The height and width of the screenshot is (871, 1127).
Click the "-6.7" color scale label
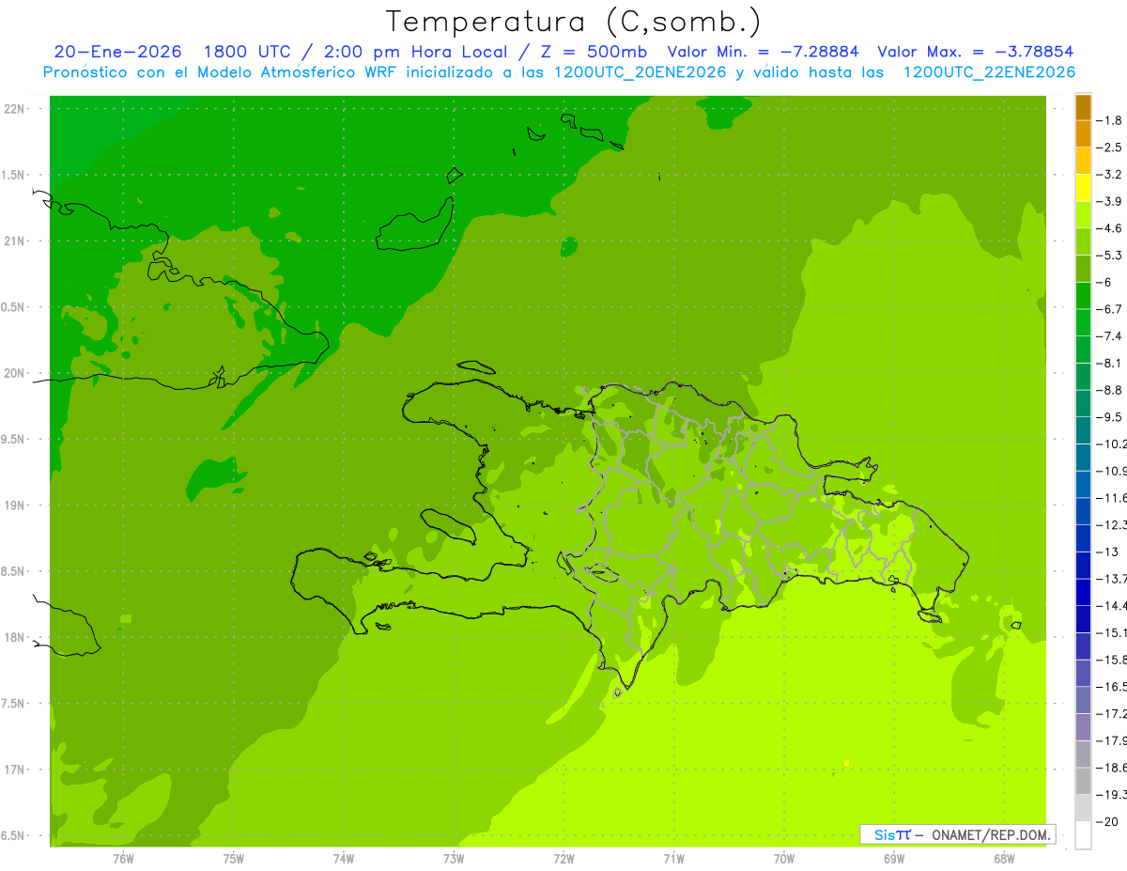[x=1109, y=309]
